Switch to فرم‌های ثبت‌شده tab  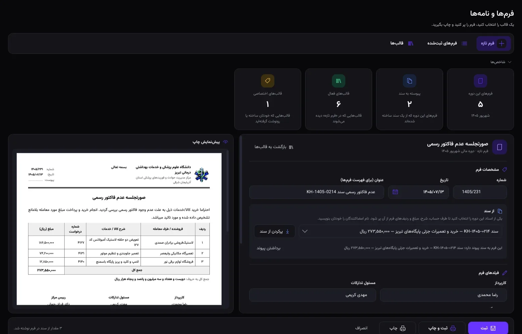pos(447,43)
